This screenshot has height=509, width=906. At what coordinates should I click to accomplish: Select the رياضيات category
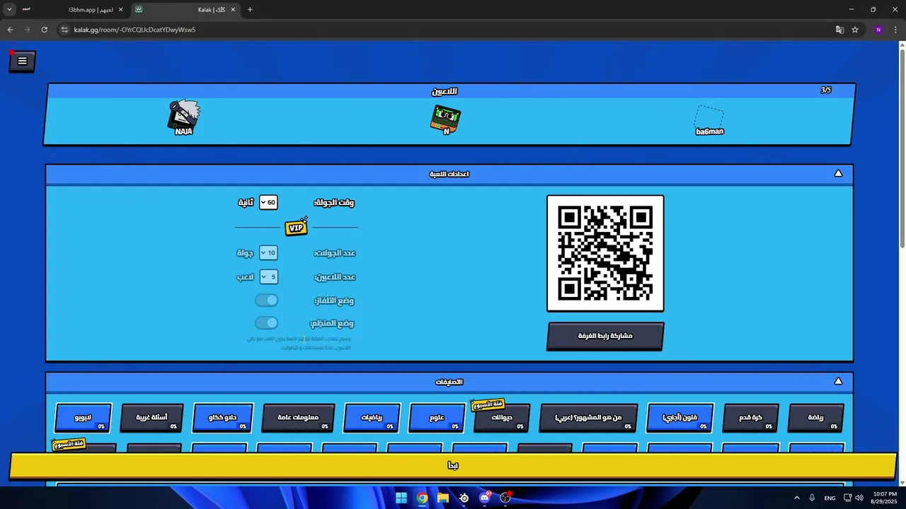(x=372, y=418)
